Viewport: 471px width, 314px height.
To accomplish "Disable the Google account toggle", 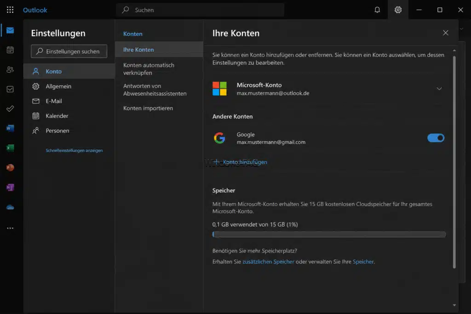I will [436, 138].
